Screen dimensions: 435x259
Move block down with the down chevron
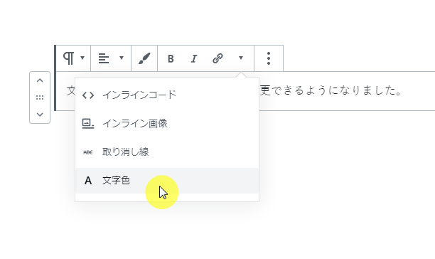[x=40, y=115]
